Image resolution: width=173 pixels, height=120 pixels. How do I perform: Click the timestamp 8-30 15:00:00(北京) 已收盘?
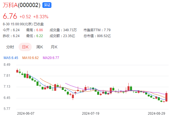(23, 24)
